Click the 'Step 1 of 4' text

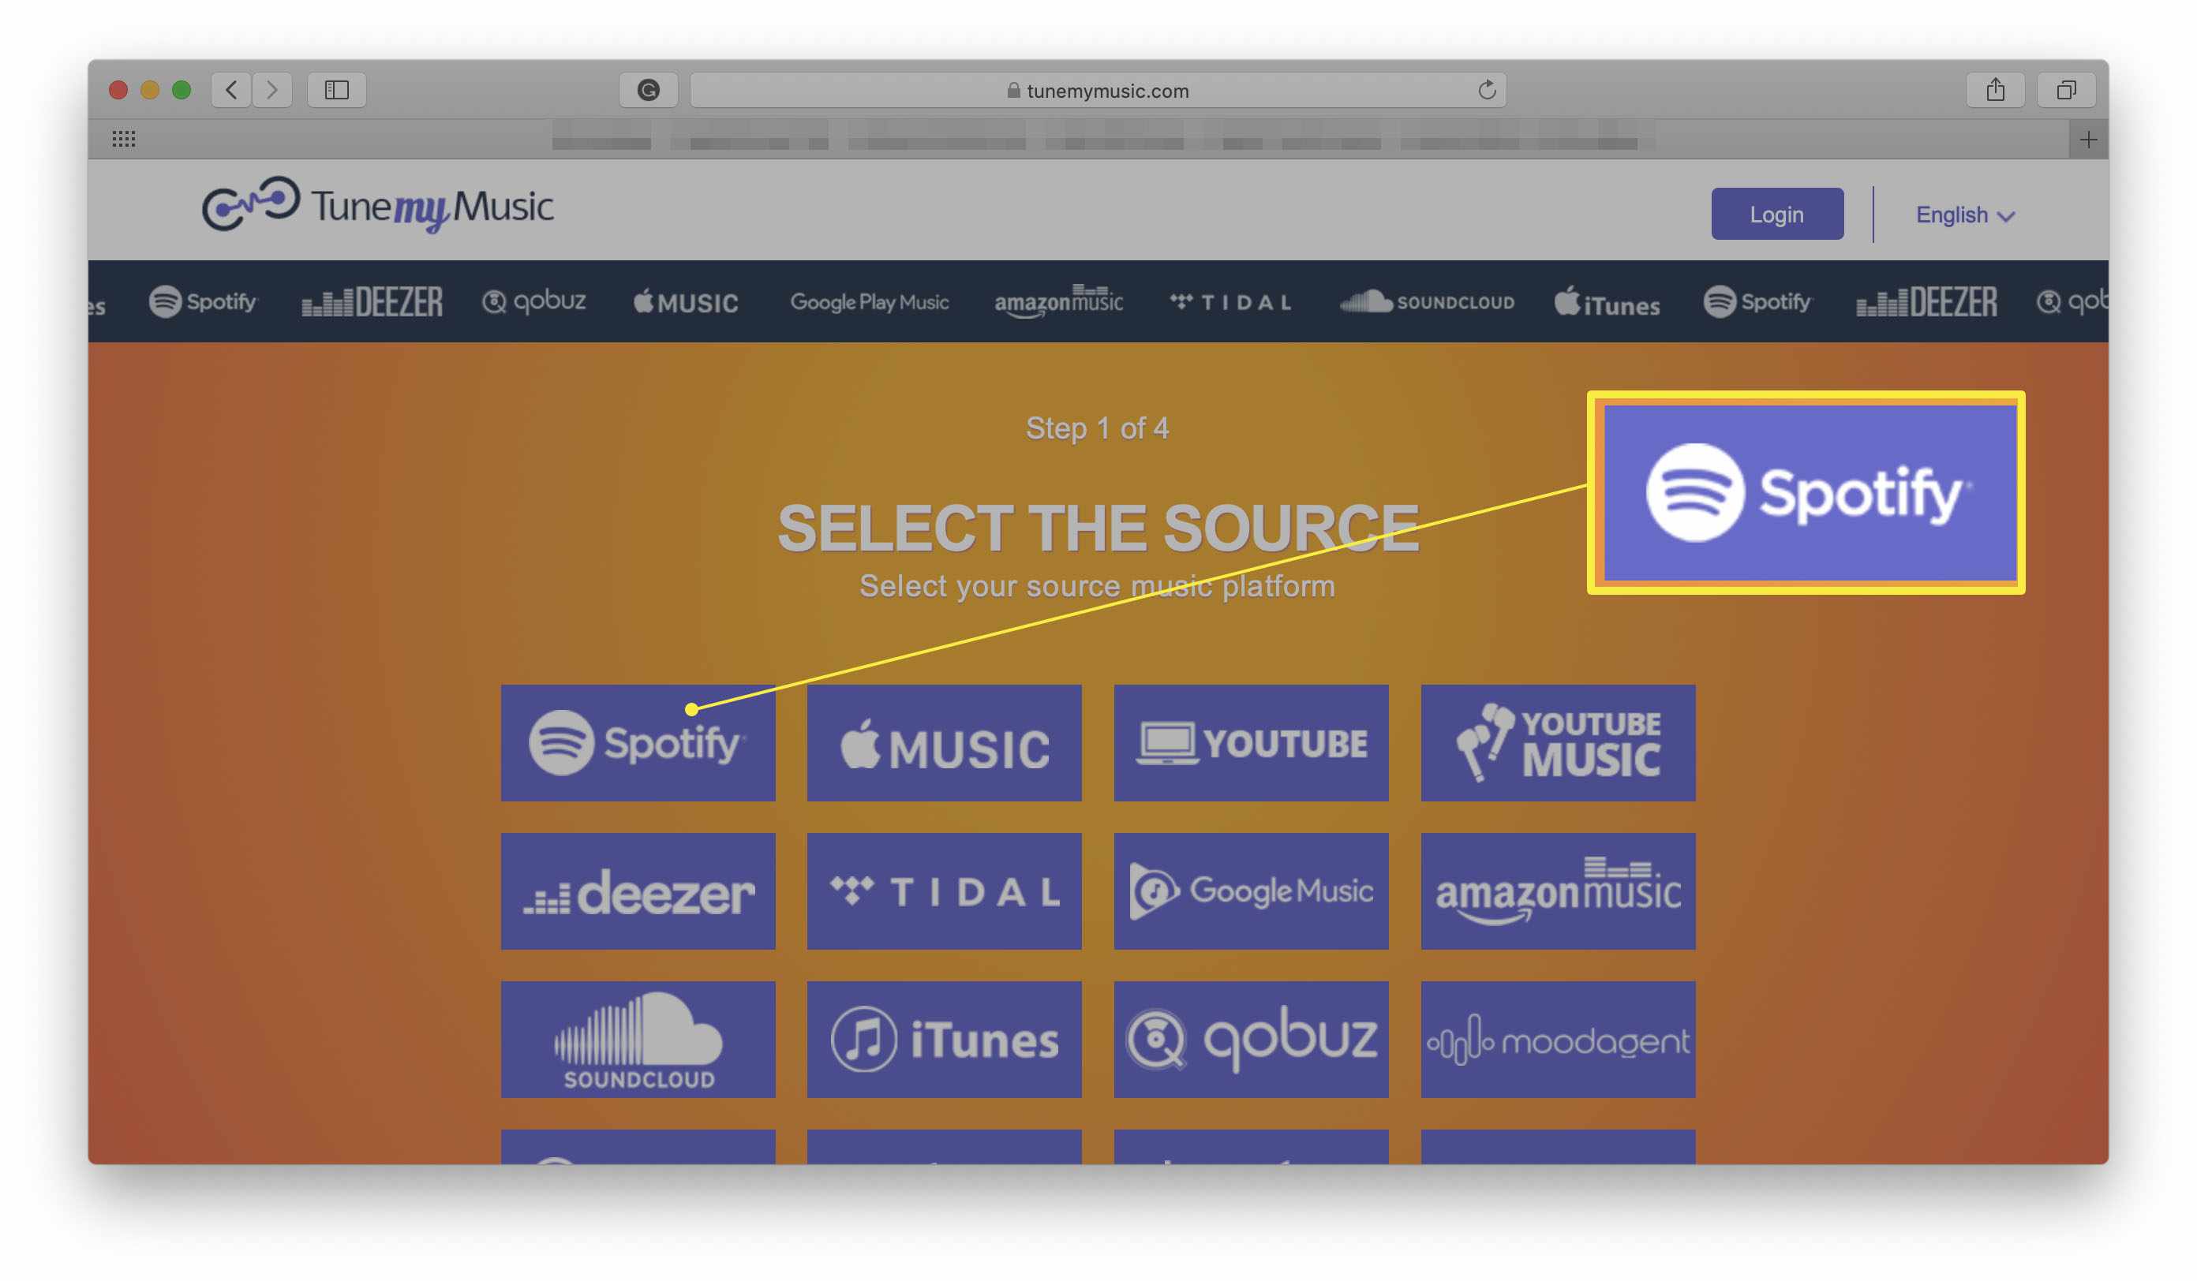1097,428
